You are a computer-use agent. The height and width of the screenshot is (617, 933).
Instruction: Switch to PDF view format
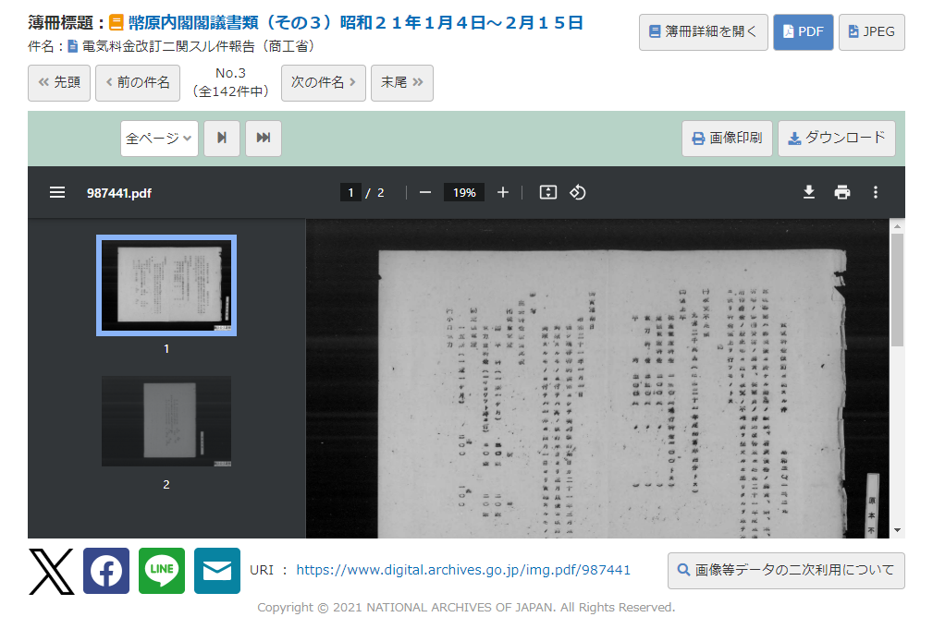pyautogui.click(x=803, y=32)
